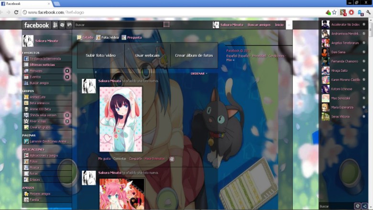The width and height of the screenshot is (373, 210).
Task: Click Buscar amigos in top bar
Action: tap(259, 25)
